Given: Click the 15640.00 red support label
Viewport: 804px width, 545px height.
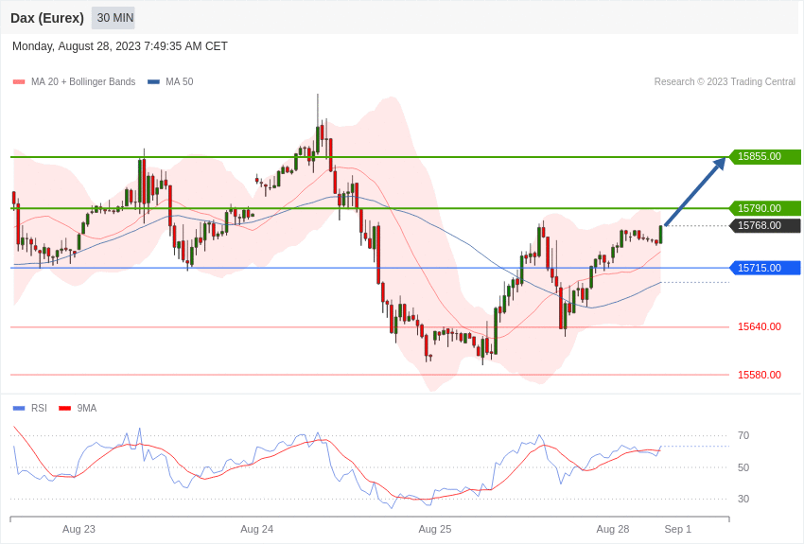Looking at the screenshot, I should (760, 326).
